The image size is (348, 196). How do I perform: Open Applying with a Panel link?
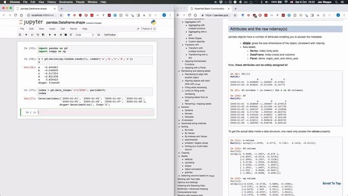click(x=195, y=68)
